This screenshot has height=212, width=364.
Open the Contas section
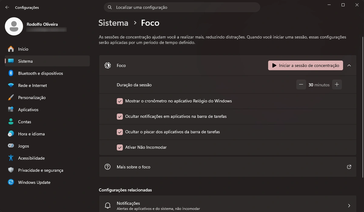point(24,122)
